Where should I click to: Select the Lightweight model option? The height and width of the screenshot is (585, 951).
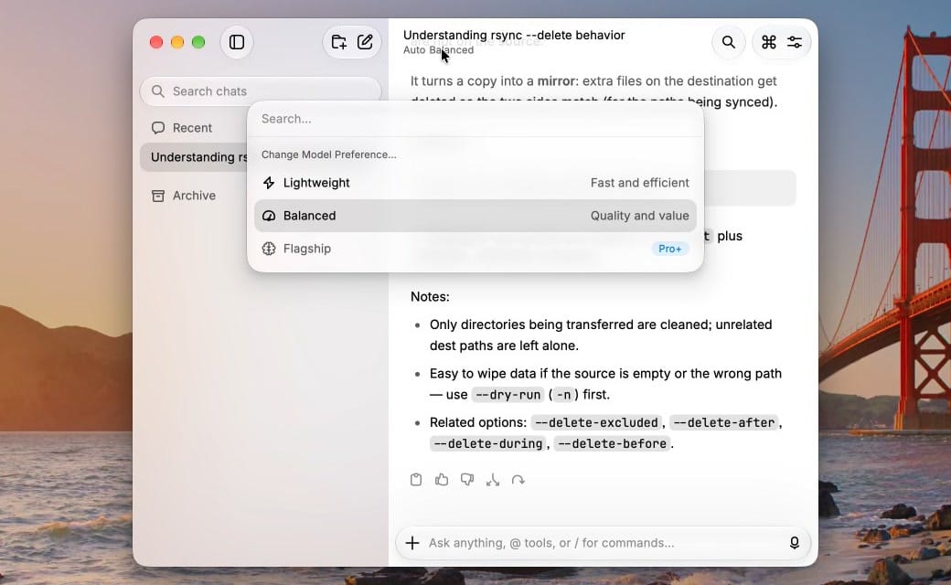point(475,183)
